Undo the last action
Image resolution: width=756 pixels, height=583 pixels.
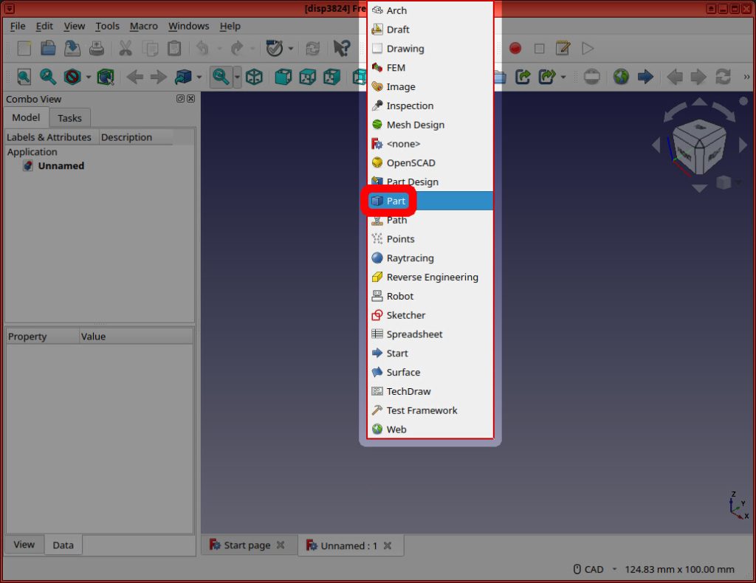pyautogui.click(x=201, y=48)
